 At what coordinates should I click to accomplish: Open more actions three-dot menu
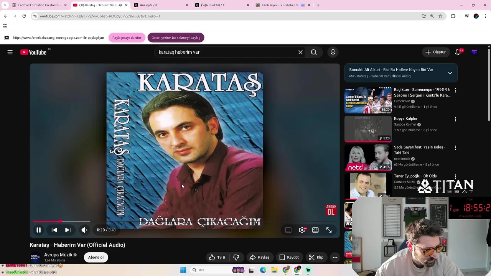(335, 257)
